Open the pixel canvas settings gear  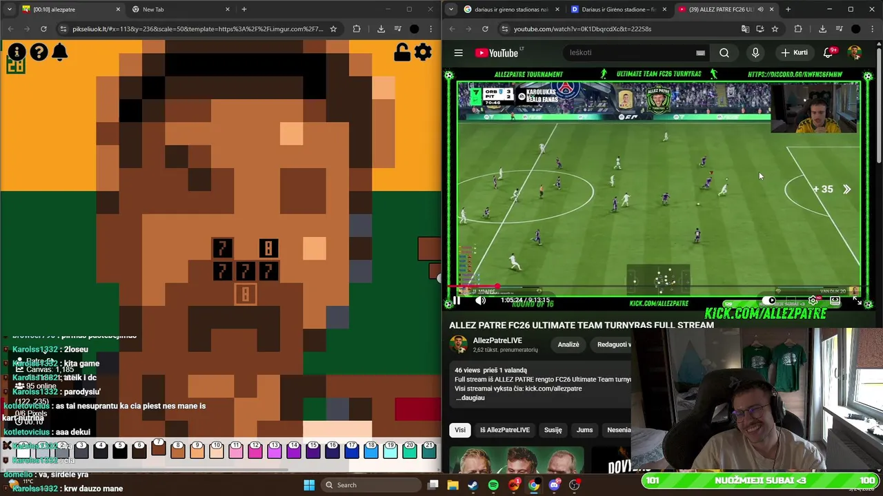point(423,52)
